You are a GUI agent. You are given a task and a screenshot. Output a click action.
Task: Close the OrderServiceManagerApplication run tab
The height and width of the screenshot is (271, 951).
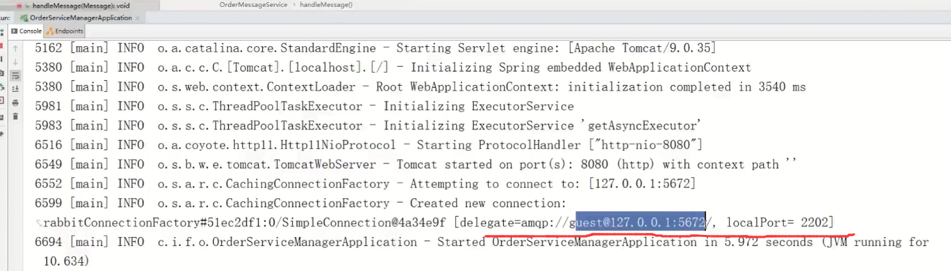pyautogui.click(x=137, y=18)
